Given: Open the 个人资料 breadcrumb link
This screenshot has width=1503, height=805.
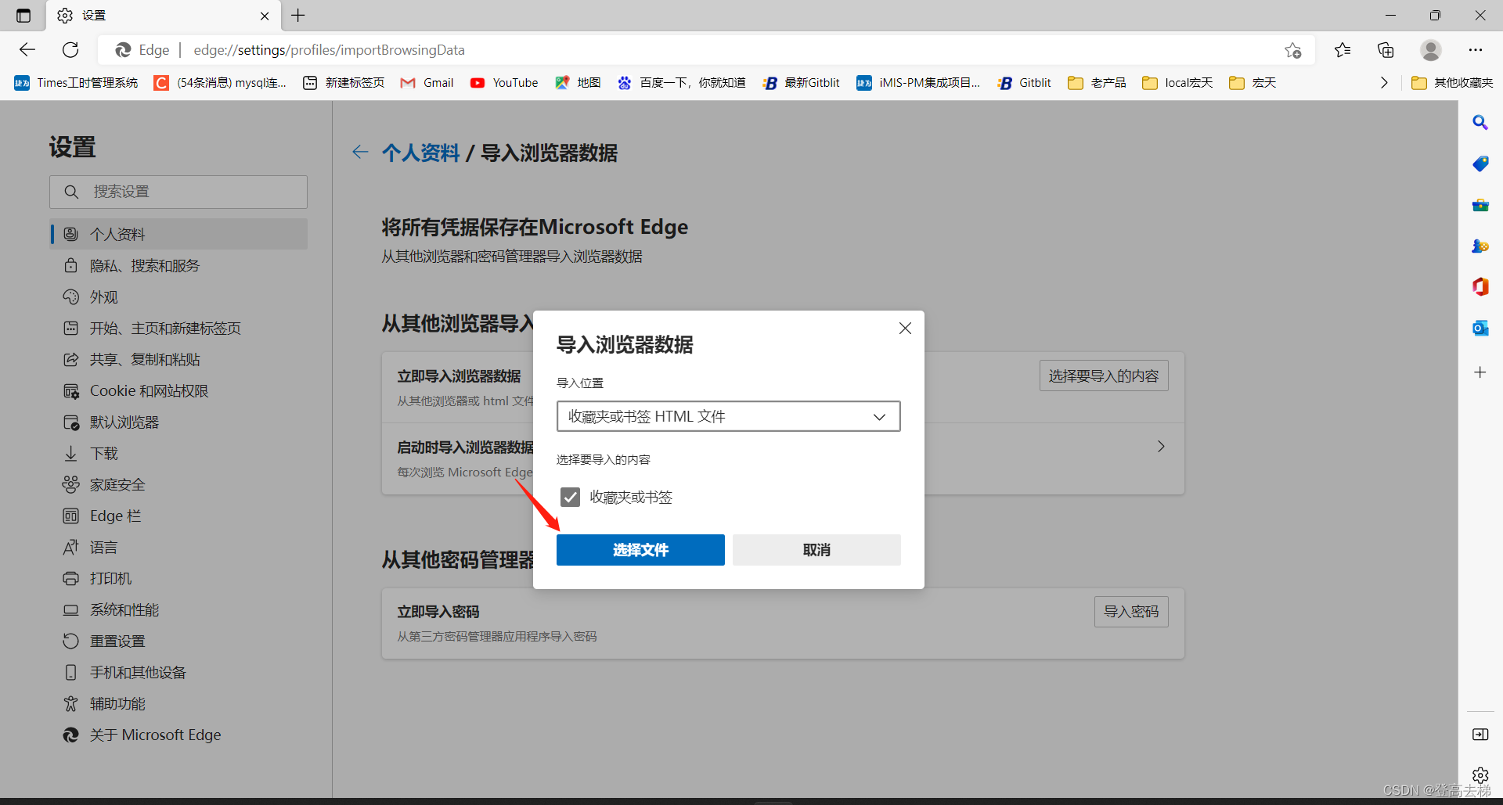Looking at the screenshot, I should pyautogui.click(x=421, y=153).
